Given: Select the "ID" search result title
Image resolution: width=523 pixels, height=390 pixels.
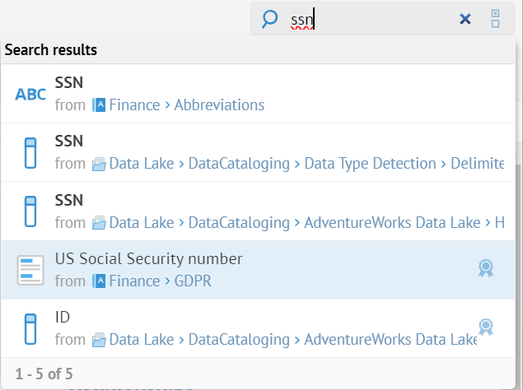Looking at the screenshot, I should (x=63, y=318).
